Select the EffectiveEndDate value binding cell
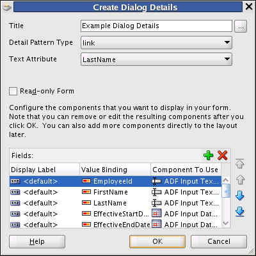 [x=115, y=225]
